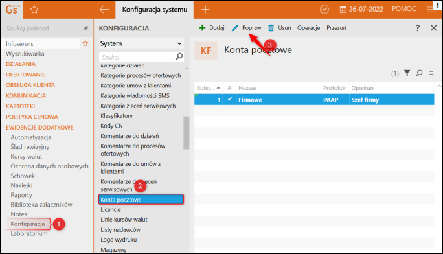
Task: Expand the OFERTOWANIE section
Action: (25, 75)
